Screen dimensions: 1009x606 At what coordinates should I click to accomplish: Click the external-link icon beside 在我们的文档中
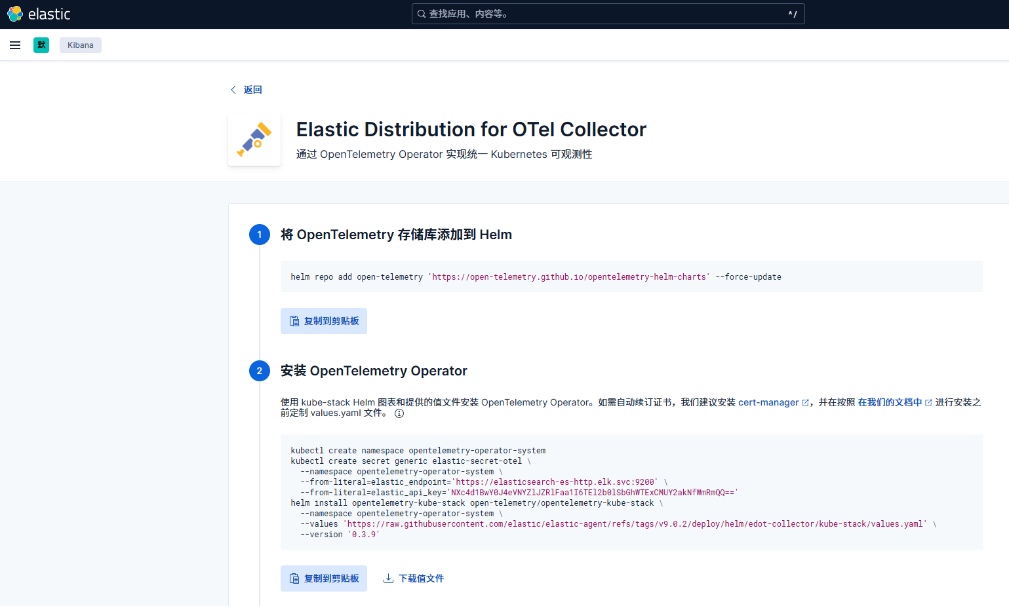point(928,403)
